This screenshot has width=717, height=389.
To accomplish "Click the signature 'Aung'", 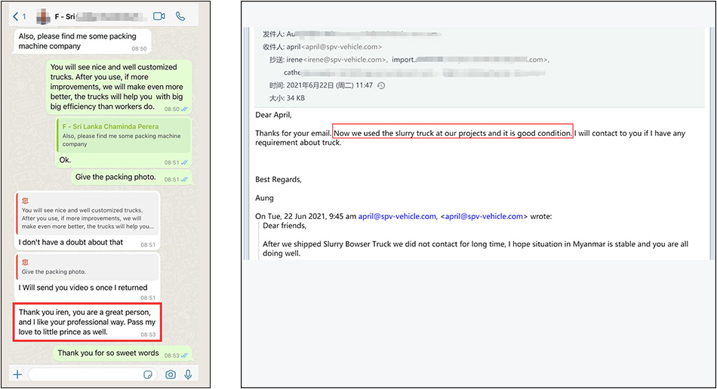I will 264,198.
